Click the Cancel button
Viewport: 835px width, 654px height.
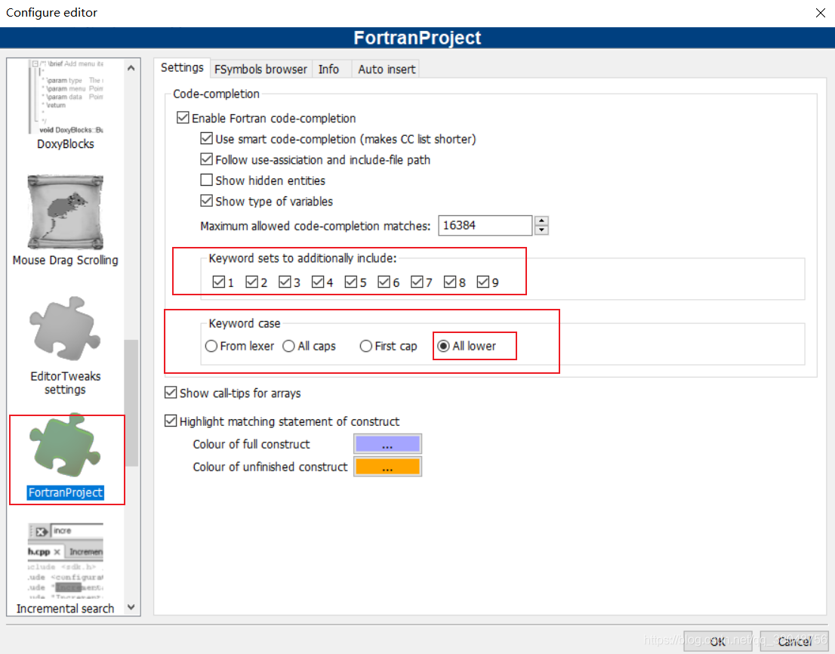[x=794, y=641]
